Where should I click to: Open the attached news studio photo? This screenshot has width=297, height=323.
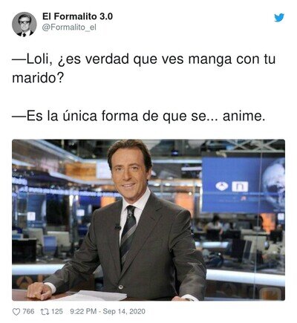click(148, 220)
